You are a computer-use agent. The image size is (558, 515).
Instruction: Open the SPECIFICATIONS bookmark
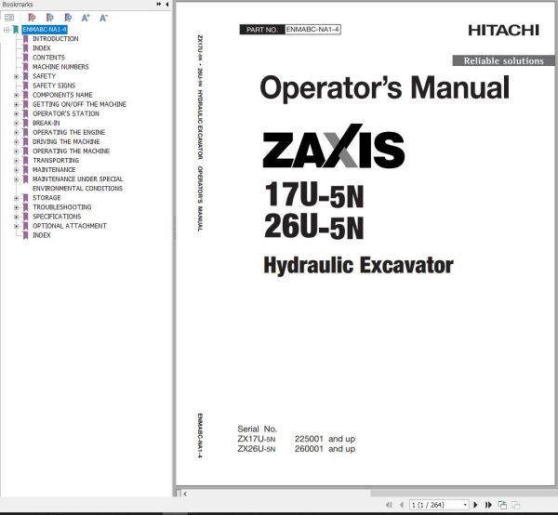click(x=57, y=217)
